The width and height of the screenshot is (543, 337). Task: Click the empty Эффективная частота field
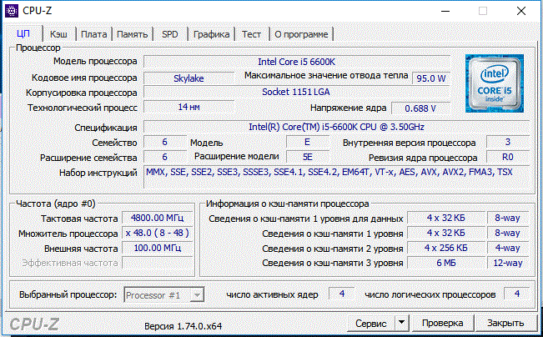157,263
